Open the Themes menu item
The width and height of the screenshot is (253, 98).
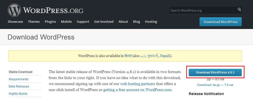point(34,22)
